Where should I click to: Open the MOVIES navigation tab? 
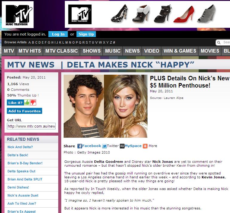tap(210, 51)
